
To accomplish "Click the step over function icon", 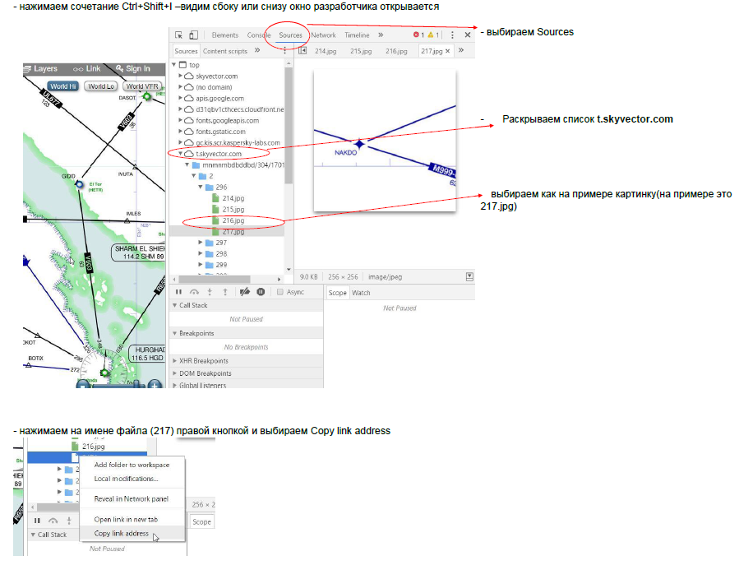I will [x=194, y=292].
